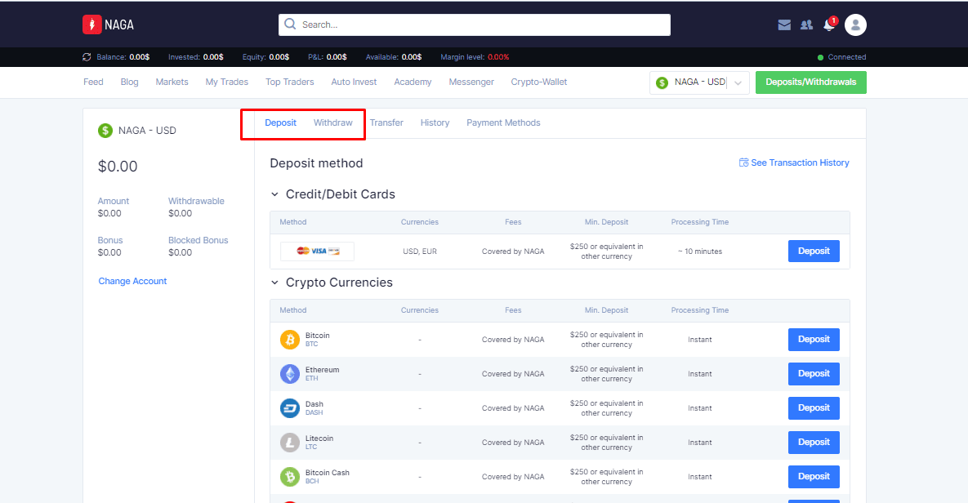Screen dimensions: 968x503
Task: Open the Crypto-Wallet page
Action: tap(539, 82)
